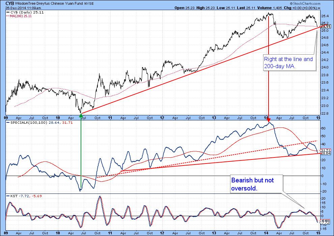Click the -20 level on the SPECIALK axis
Image resolution: width=334 pixels, height=236 pixels.
tap(324, 191)
